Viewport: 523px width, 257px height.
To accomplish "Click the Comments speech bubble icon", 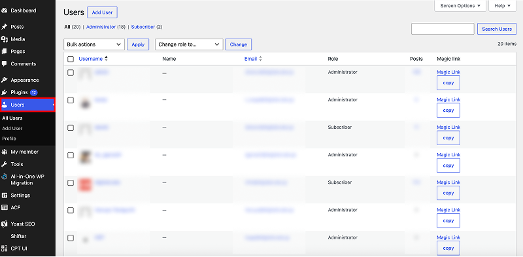I will point(5,63).
